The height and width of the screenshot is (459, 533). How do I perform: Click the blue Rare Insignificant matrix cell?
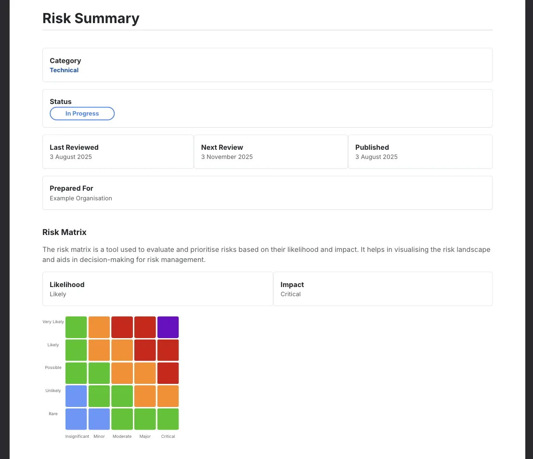coord(76,419)
